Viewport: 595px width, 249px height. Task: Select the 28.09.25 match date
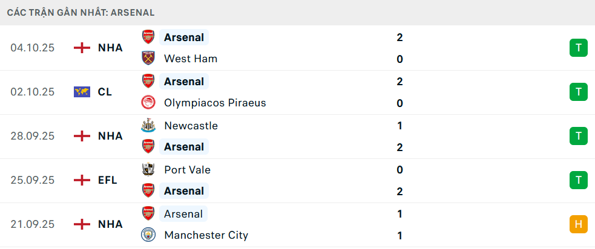pyautogui.click(x=33, y=136)
